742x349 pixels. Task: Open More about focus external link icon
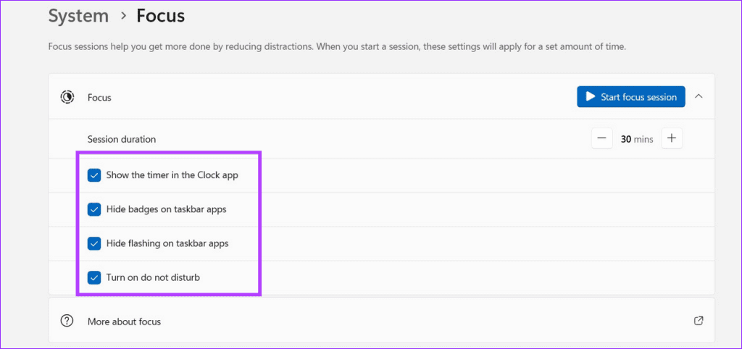[698, 321]
